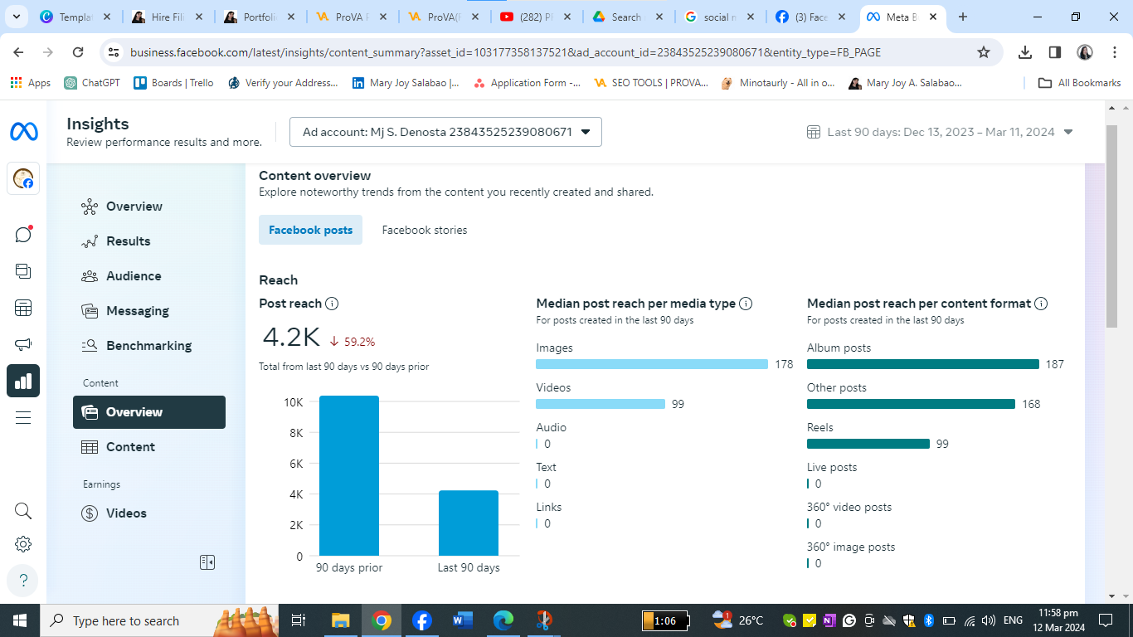Open the Planner calendar grid icon
This screenshot has width=1133, height=637.
pos(23,309)
